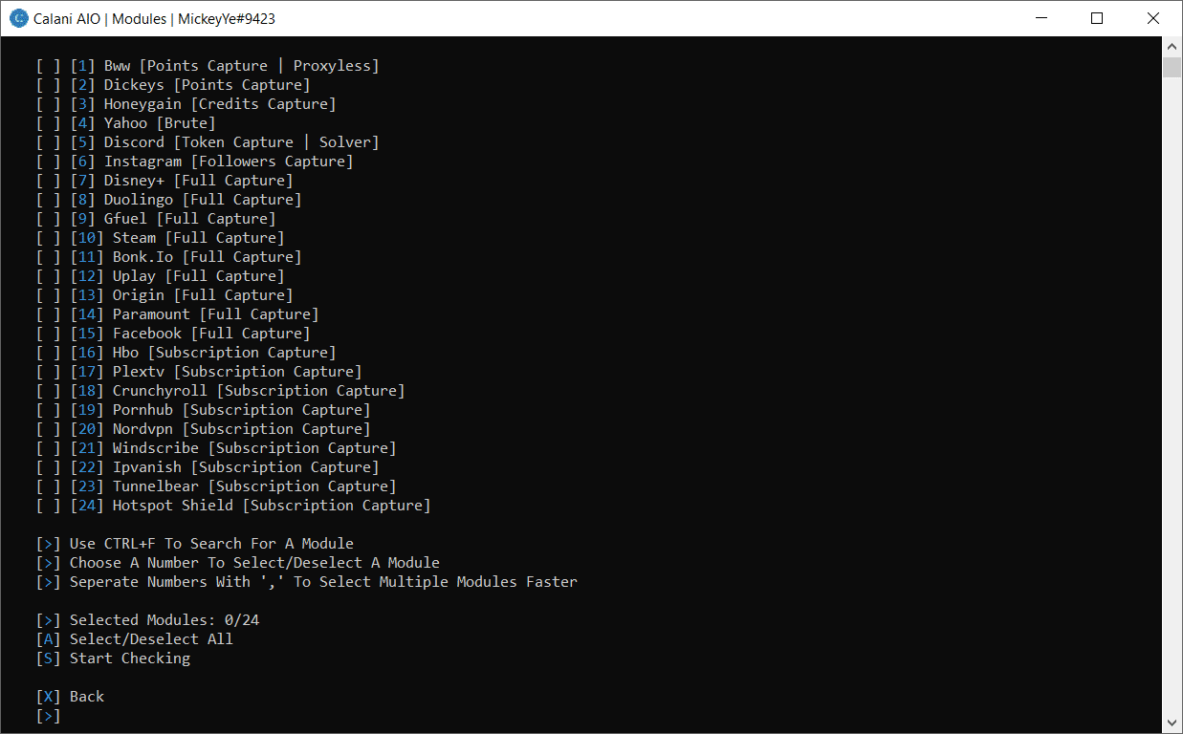Image resolution: width=1183 pixels, height=734 pixels.
Task: Click the [S] Start Checking option
Action: [x=113, y=658]
